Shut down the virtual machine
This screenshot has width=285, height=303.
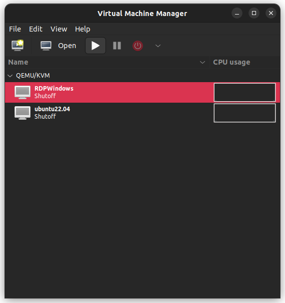pyautogui.click(x=137, y=46)
